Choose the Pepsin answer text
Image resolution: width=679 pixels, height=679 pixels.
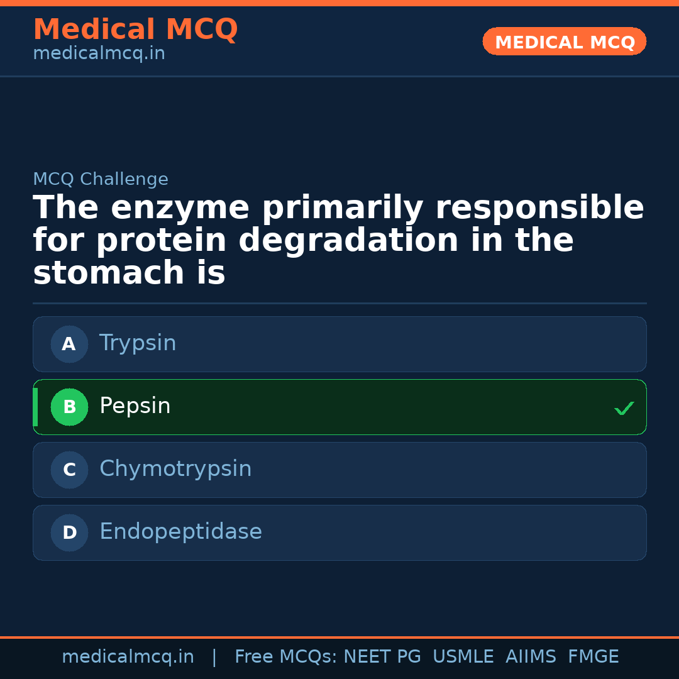tap(135, 406)
